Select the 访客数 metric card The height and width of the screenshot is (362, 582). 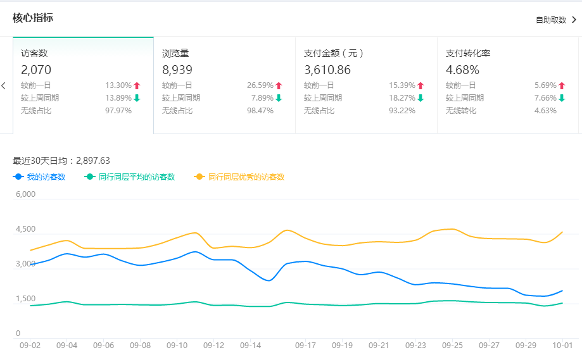pos(83,85)
